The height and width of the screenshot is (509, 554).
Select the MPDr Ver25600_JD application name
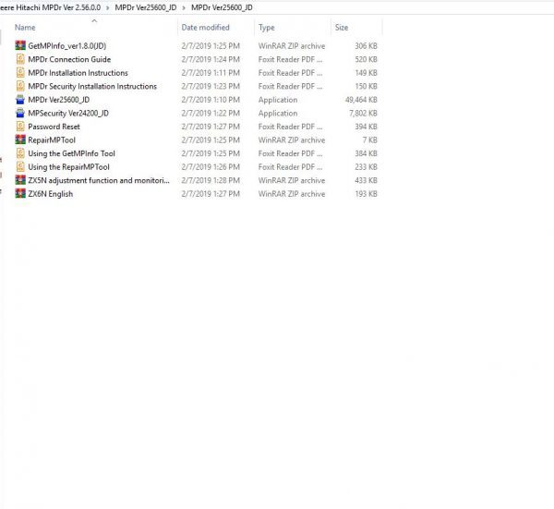tap(59, 100)
